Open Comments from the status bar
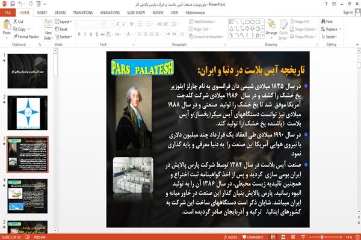This screenshot has width=361, height=240. tap(253, 237)
